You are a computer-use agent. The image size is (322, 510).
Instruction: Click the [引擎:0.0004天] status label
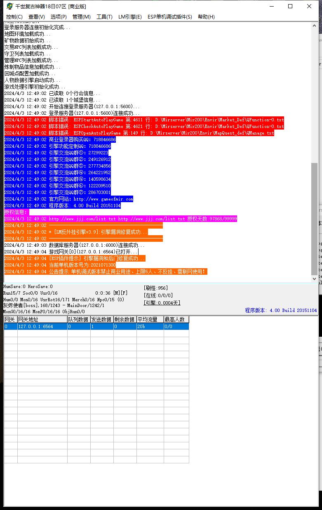tap(162, 303)
